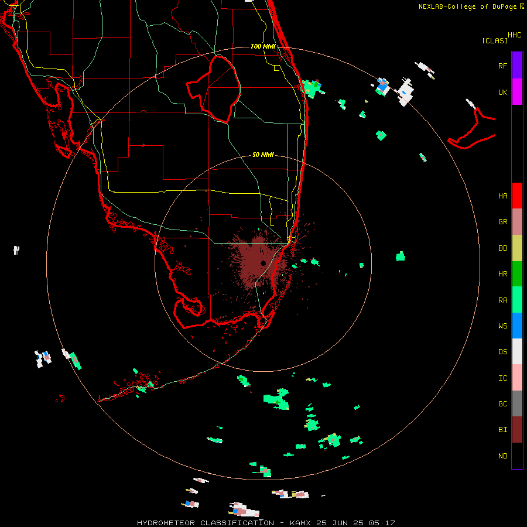Click the ND black legend swatch
The image size is (527, 527).
coord(517,456)
